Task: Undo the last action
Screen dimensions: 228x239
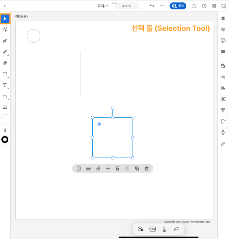Action: pyautogui.click(x=152, y=6)
